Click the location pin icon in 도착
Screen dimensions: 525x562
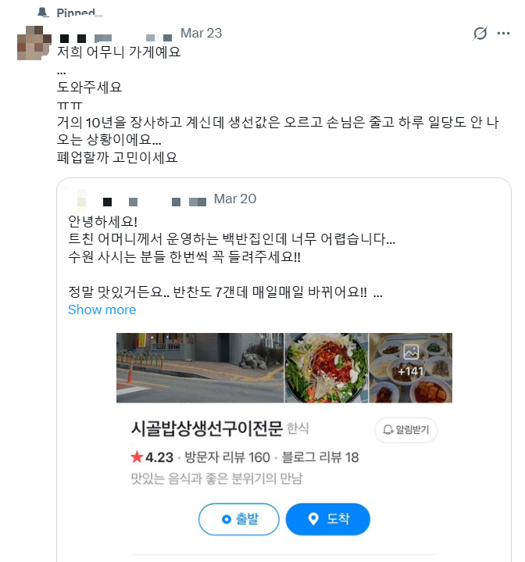coord(313,519)
